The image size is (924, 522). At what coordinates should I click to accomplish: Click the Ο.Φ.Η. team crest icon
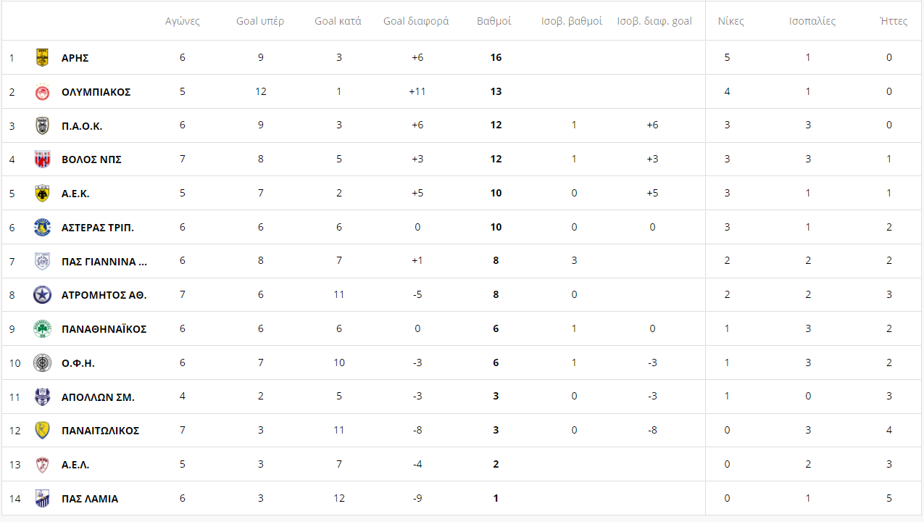tap(42, 363)
